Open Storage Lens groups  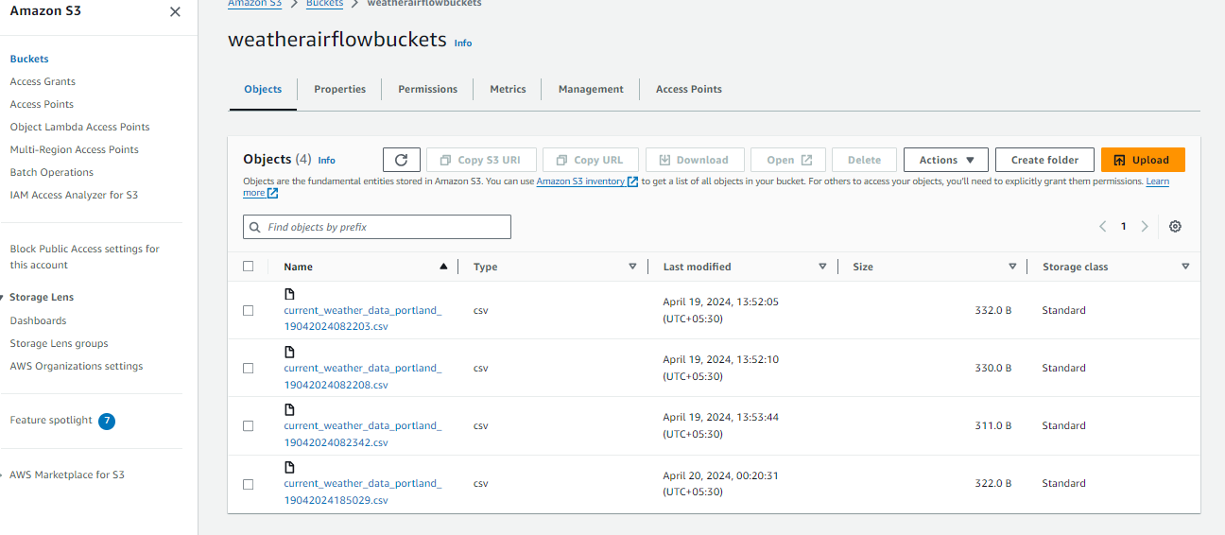point(59,343)
